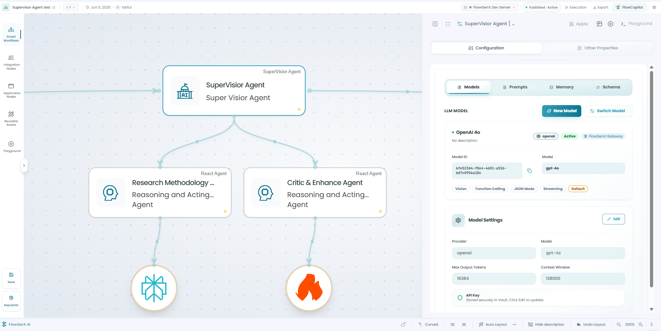Click the Default tag on the model
Image resolution: width=661 pixels, height=331 pixels.
pyautogui.click(x=578, y=189)
